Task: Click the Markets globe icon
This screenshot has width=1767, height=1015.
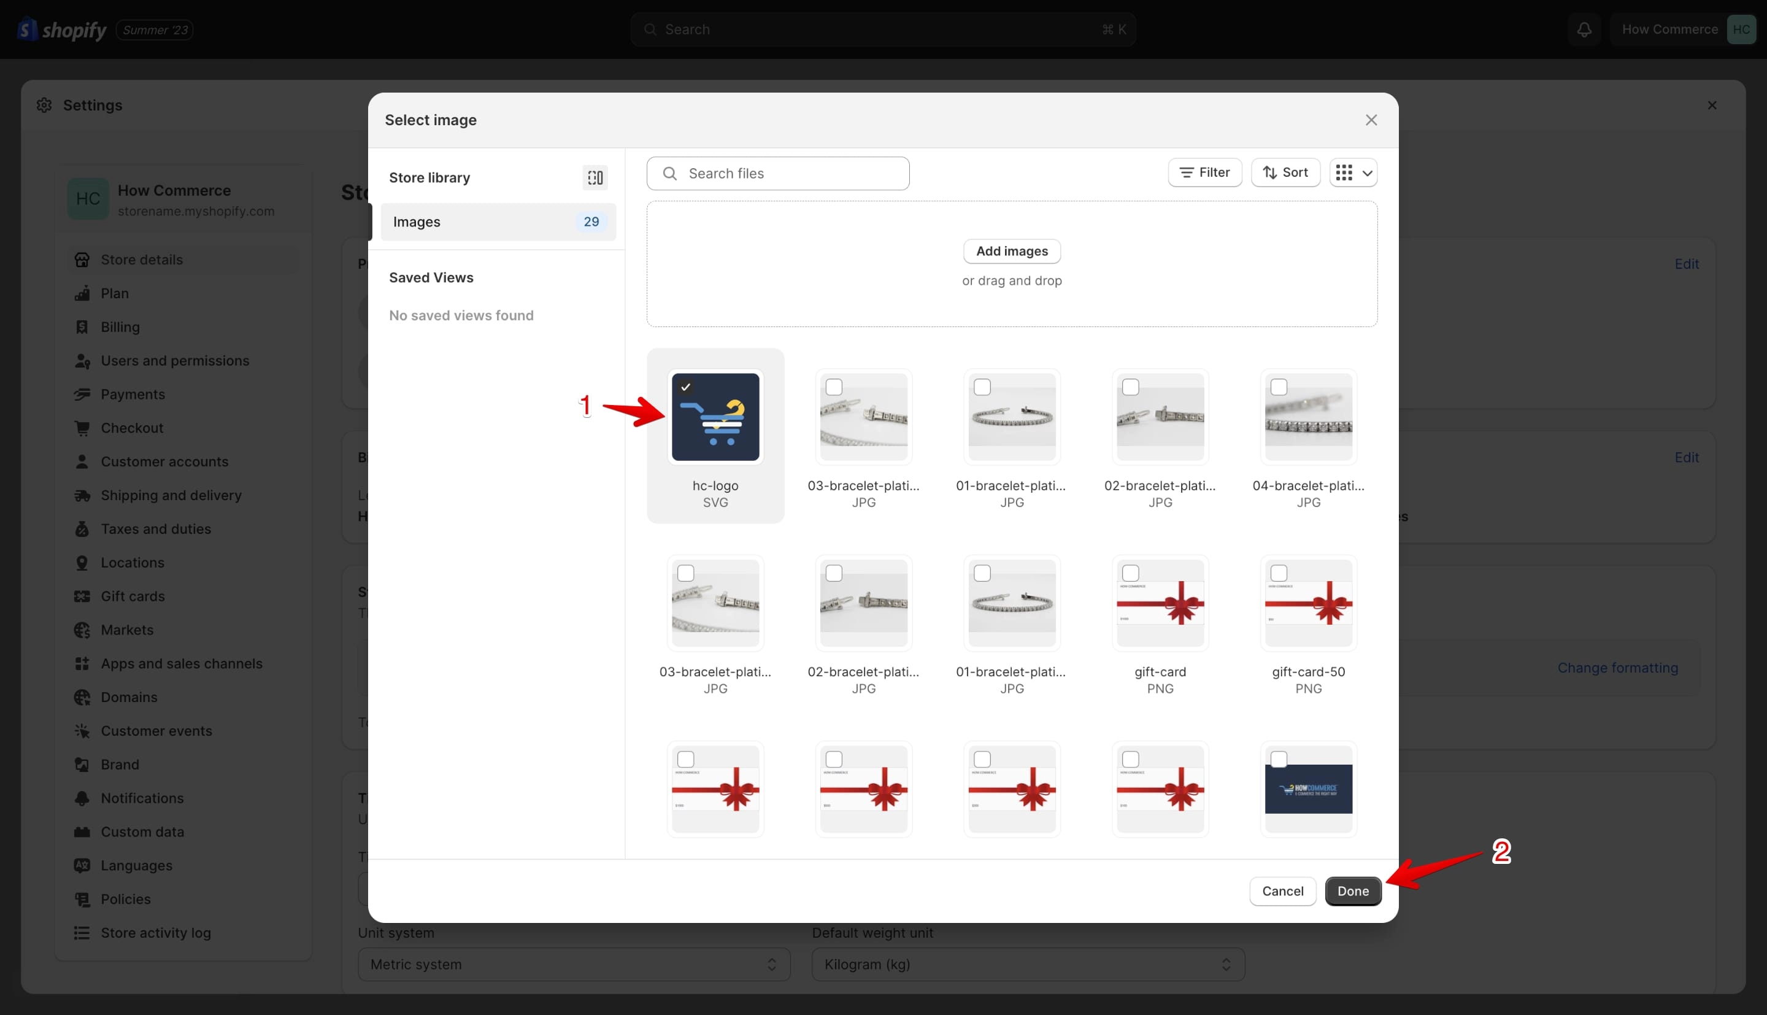Action: pyautogui.click(x=82, y=630)
